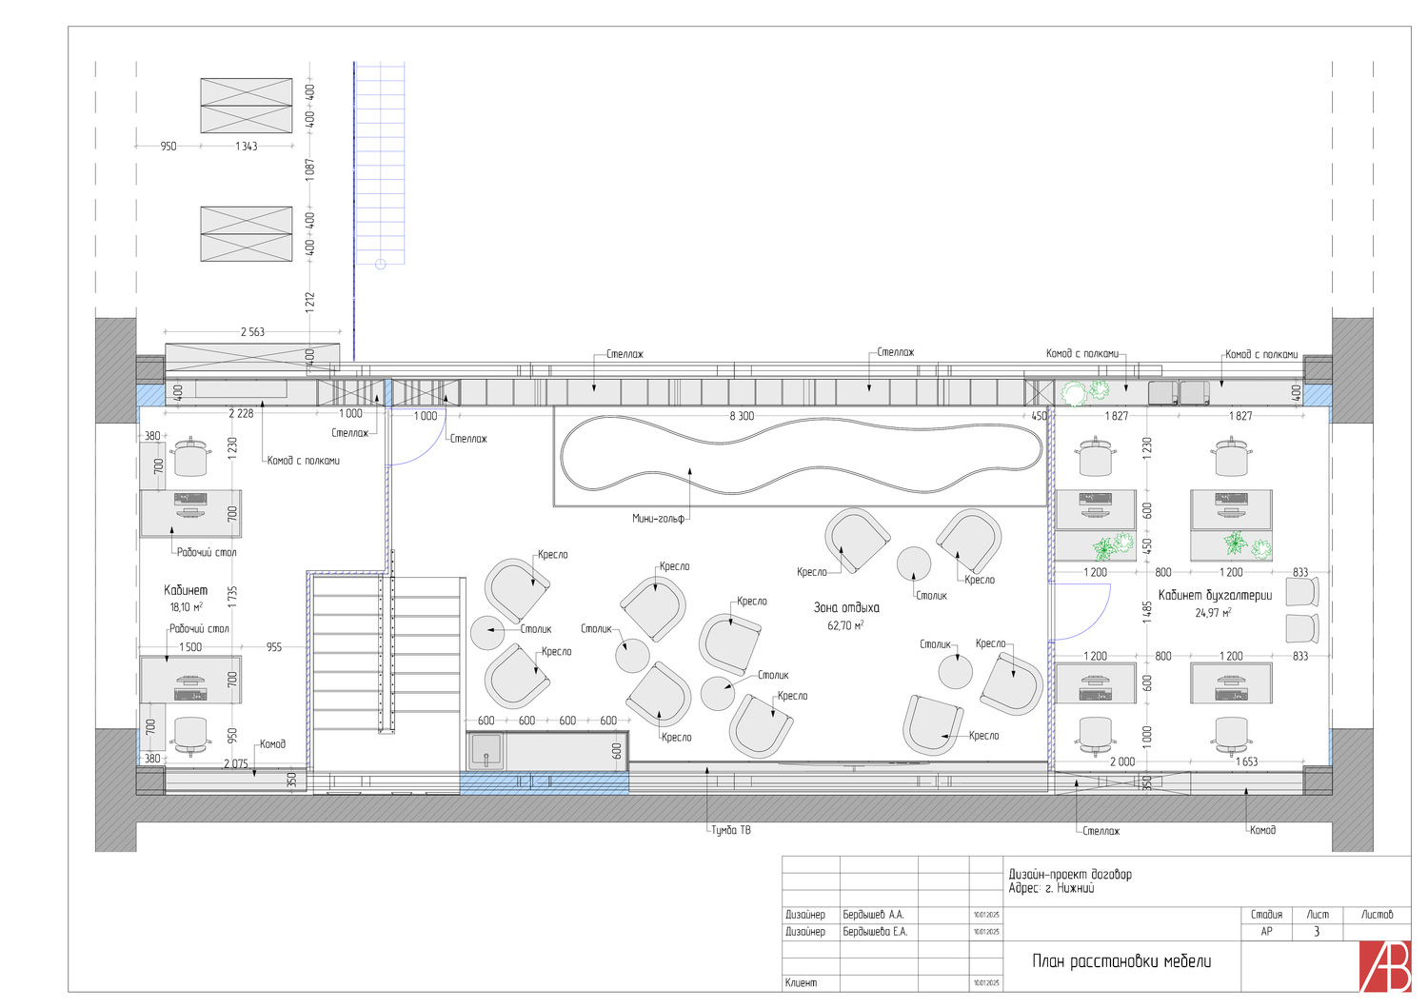Click the central staircase steps
This screenshot has width=1428, height=1008.
point(386,655)
